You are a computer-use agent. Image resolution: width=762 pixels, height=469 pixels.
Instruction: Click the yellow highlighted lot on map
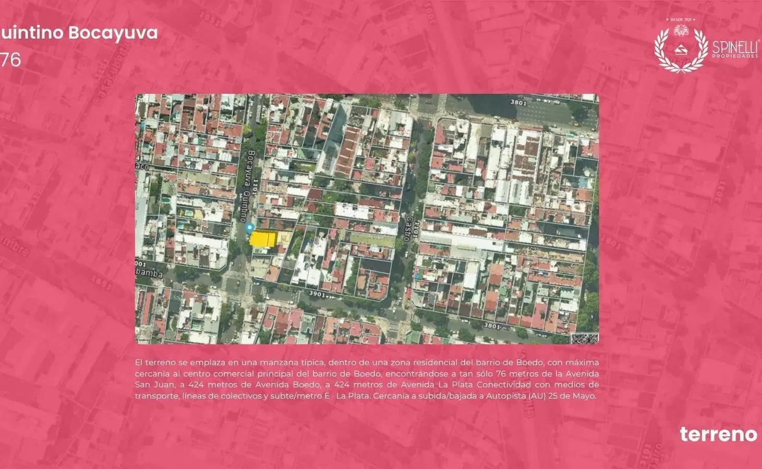(x=263, y=239)
